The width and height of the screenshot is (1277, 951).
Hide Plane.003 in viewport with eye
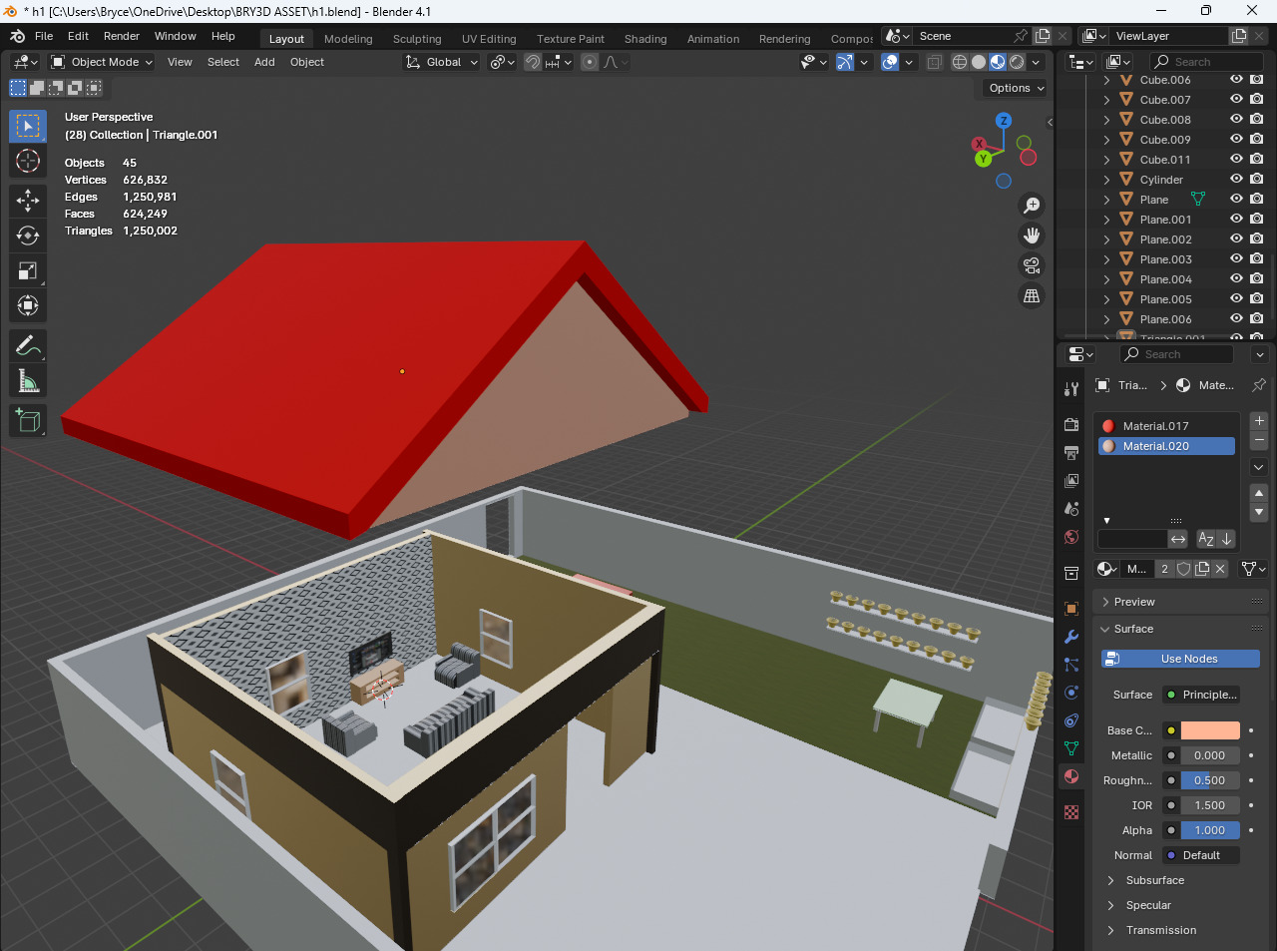point(1236,259)
